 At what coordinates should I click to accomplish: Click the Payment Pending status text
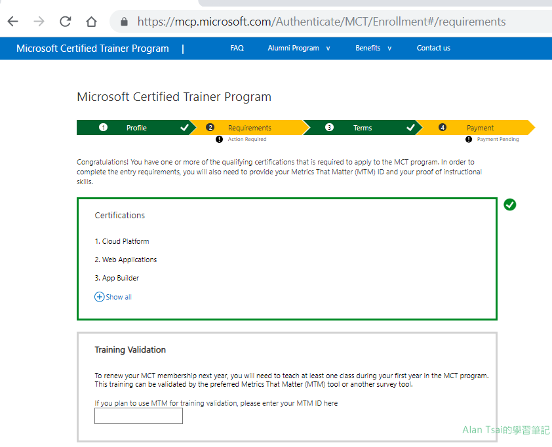coord(498,139)
